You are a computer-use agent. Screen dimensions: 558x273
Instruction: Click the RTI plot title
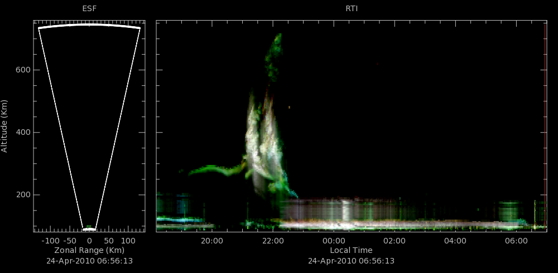[x=352, y=9]
